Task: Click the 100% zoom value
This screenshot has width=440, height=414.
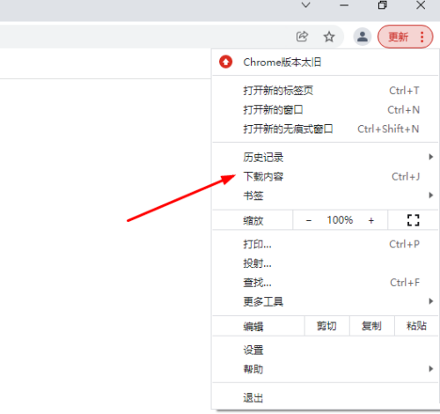Action: click(340, 220)
